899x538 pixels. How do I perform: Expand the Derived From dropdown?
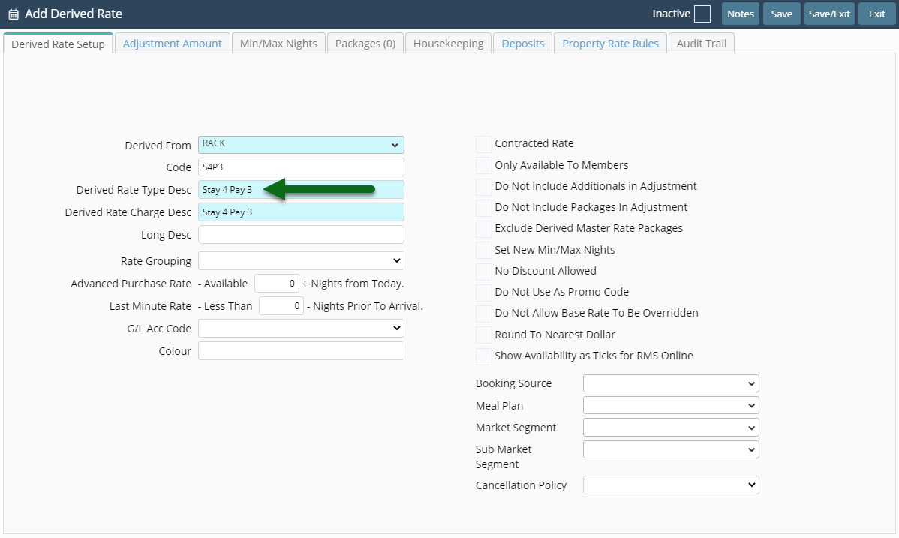[x=301, y=145]
